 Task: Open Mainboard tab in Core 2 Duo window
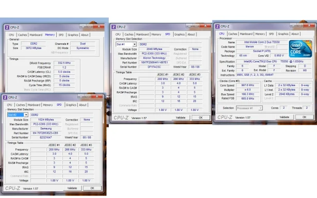[x=246, y=34]
